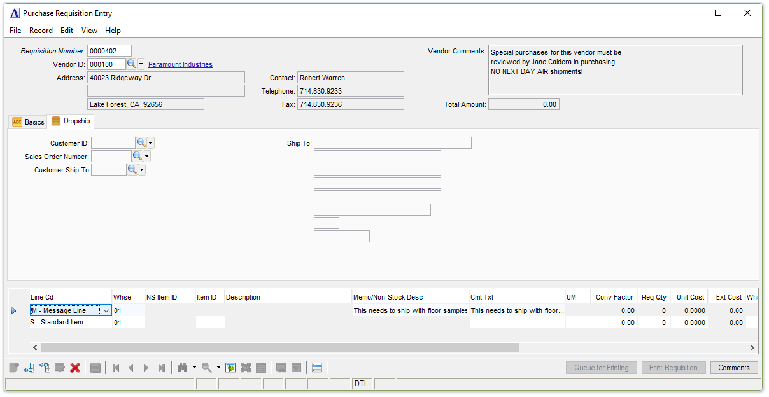
Task: Click the red X delete icon
Action: 75,368
